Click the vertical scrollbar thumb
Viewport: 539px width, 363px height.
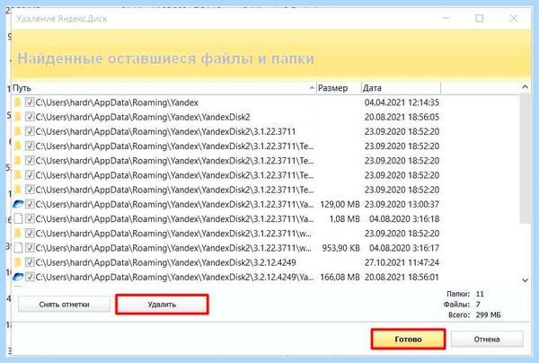[525, 158]
